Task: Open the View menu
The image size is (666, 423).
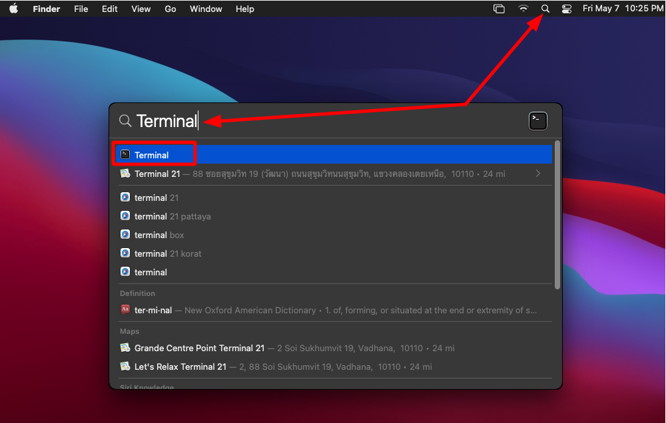Action: point(141,9)
